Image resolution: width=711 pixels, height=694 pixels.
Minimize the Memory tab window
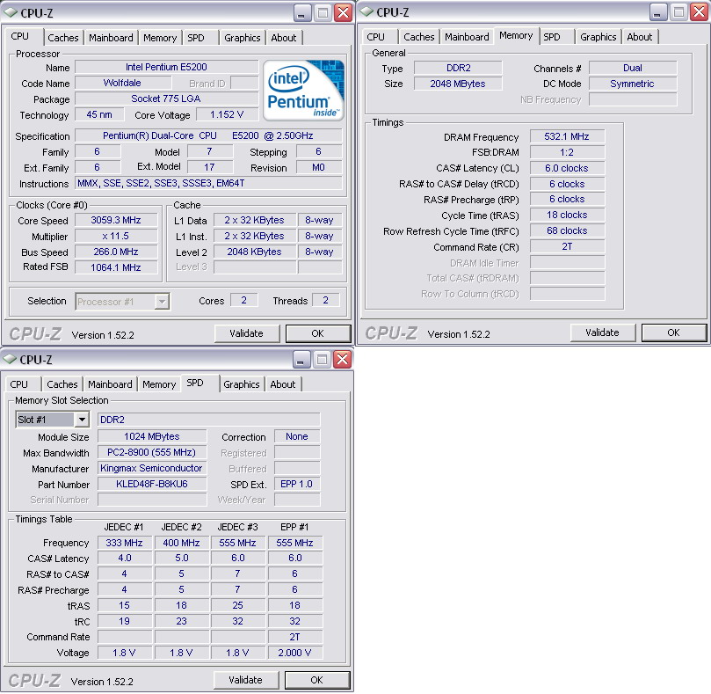pyautogui.click(x=658, y=12)
